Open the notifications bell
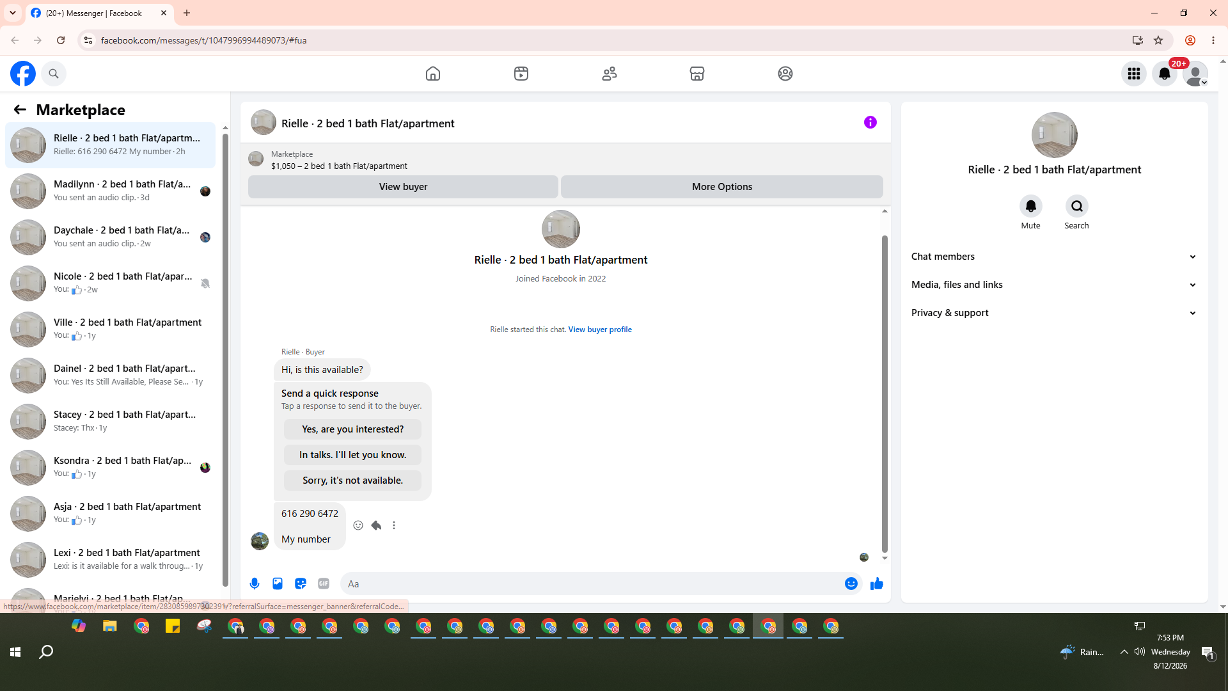 [1165, 74]
